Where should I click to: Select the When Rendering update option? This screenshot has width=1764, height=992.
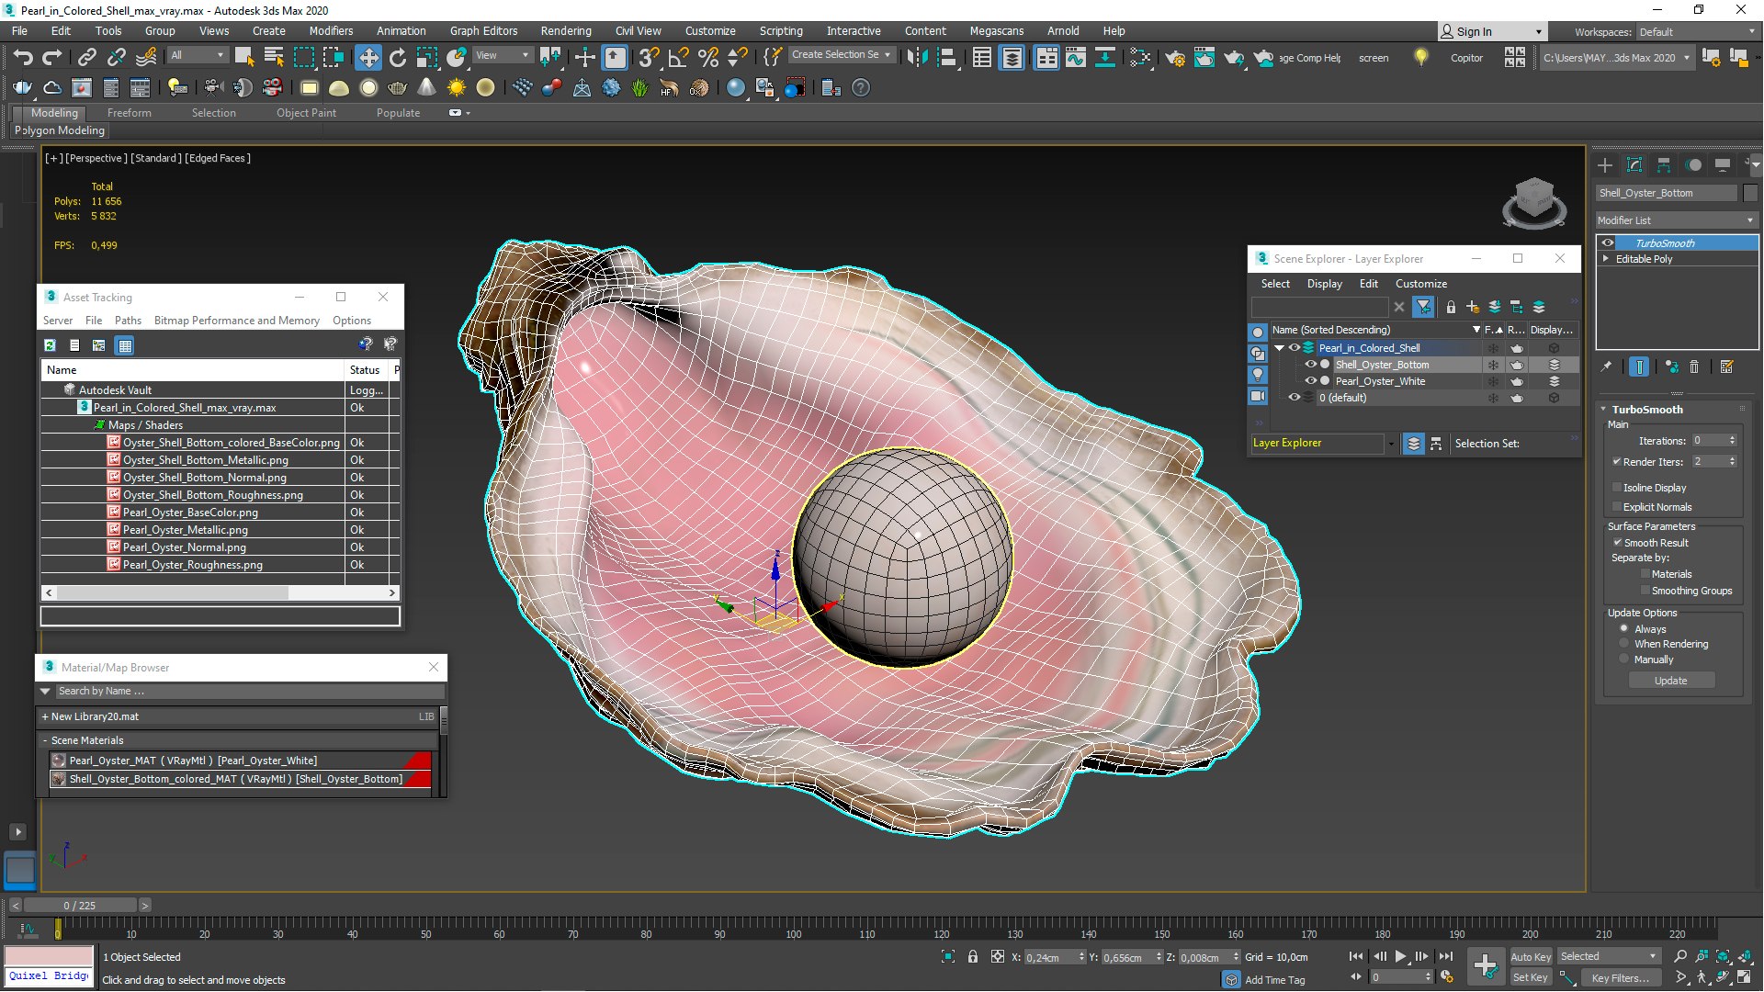[1624, 644]
